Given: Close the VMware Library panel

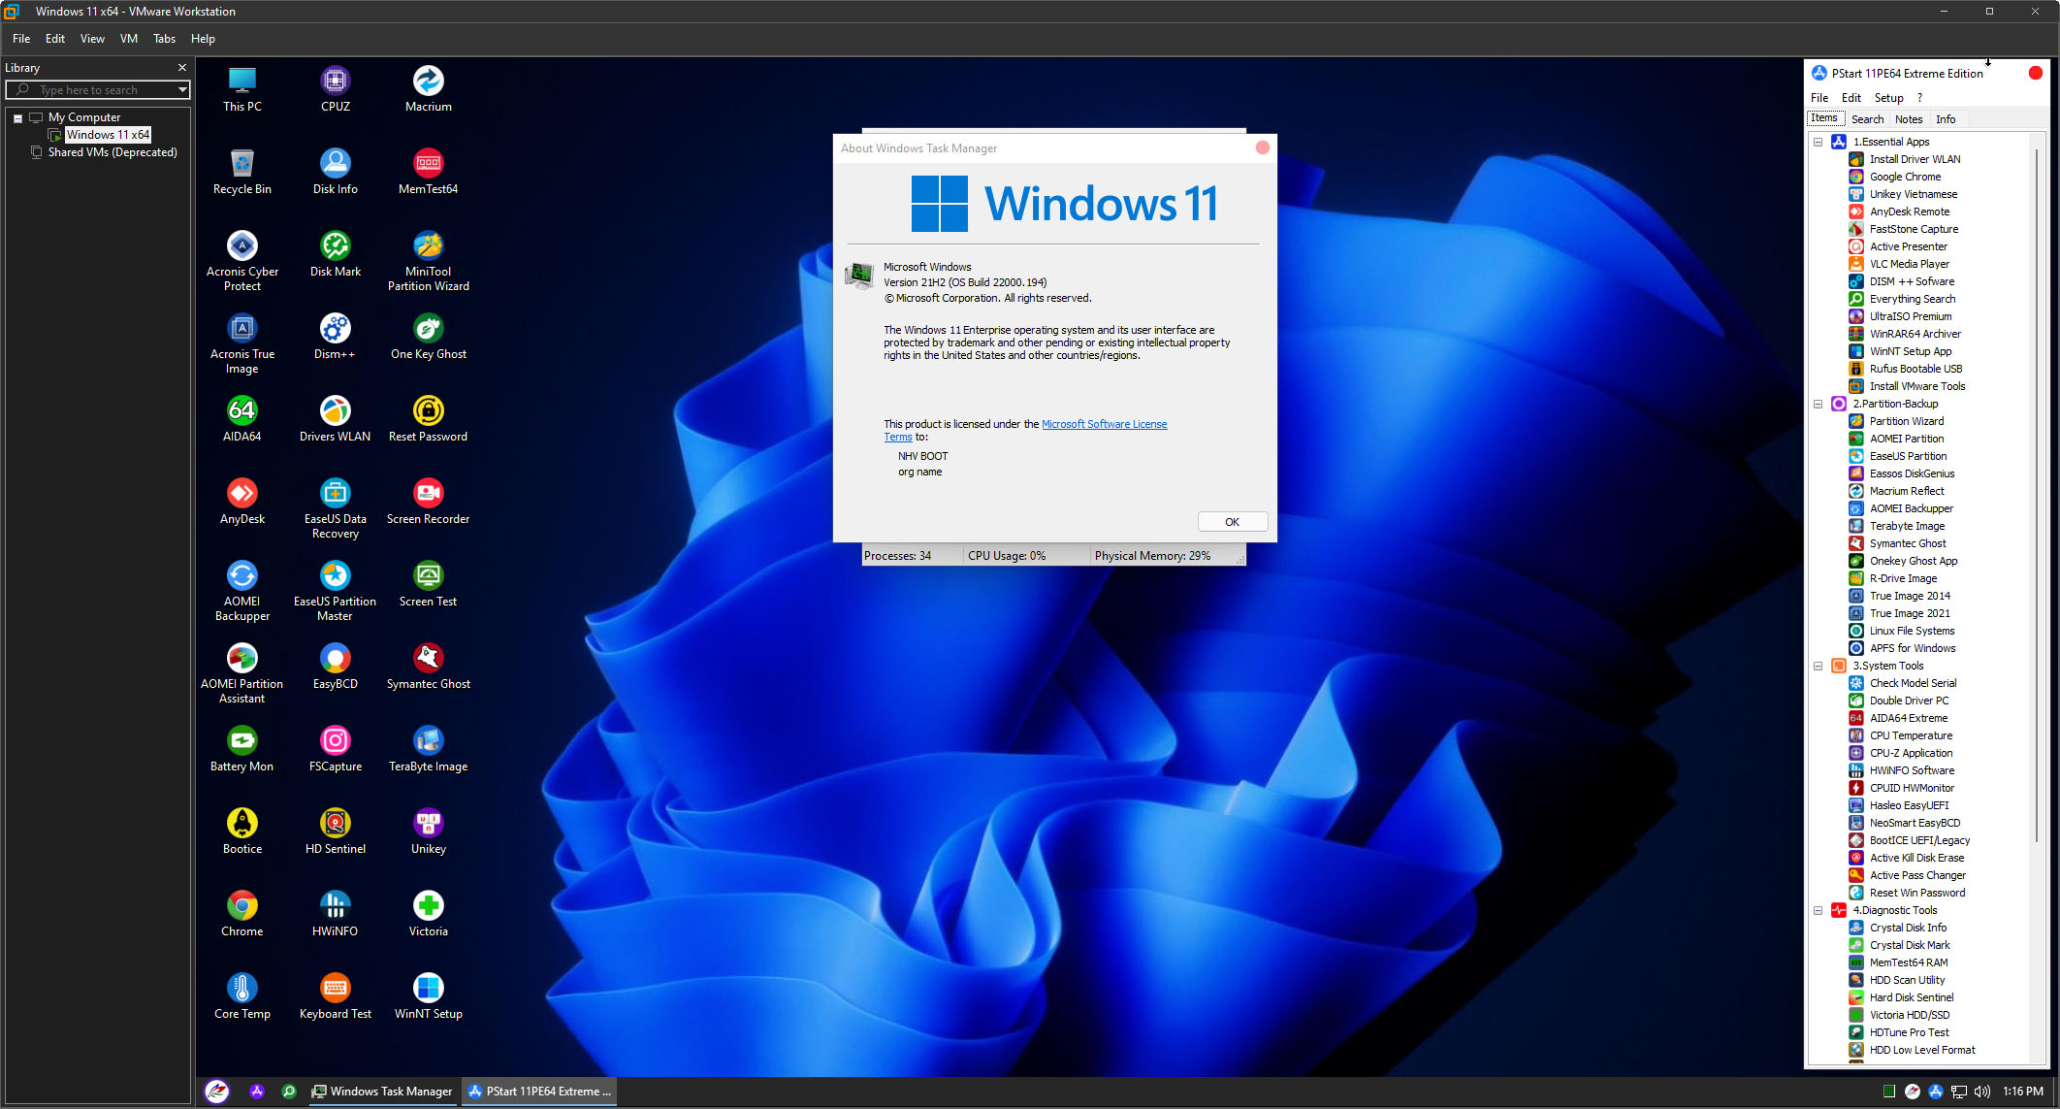Looking at the screenshot, I should click(181, 68).
